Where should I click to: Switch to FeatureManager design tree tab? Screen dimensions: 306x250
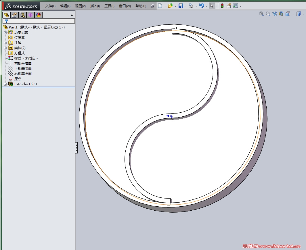(6, 15)
